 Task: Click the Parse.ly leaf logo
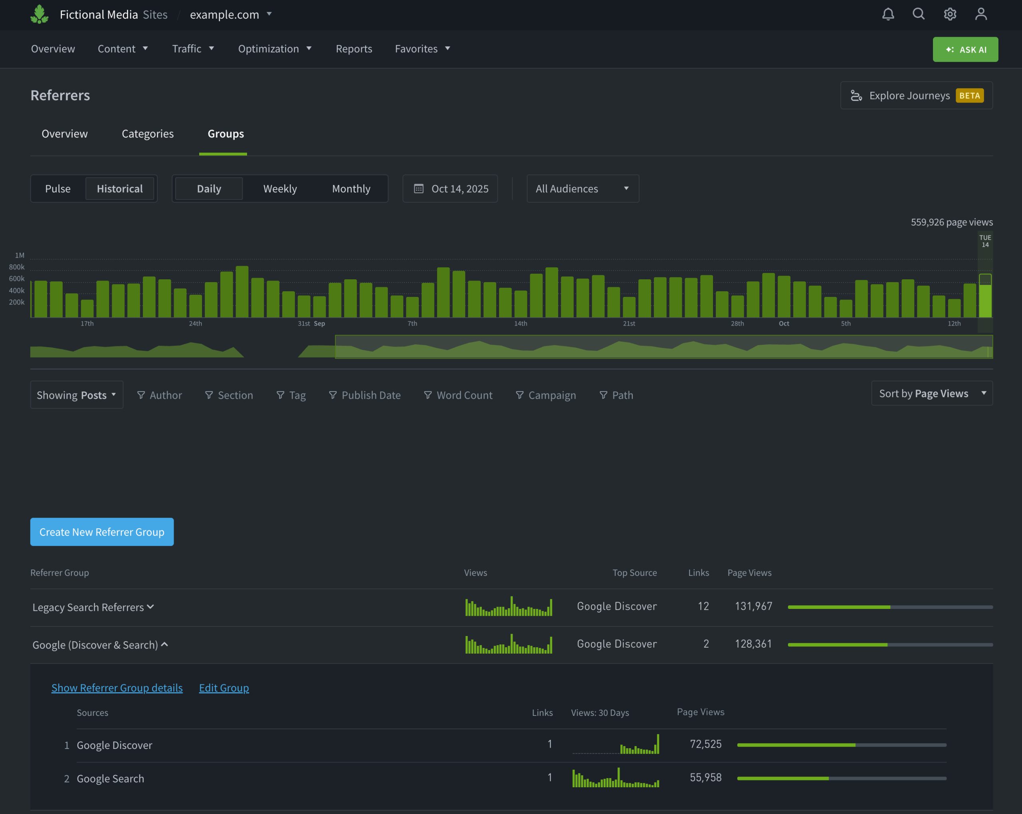(x=40, y=14)
